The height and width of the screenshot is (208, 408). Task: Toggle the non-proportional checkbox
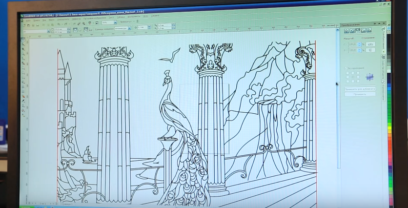click(x=346, y=68)
